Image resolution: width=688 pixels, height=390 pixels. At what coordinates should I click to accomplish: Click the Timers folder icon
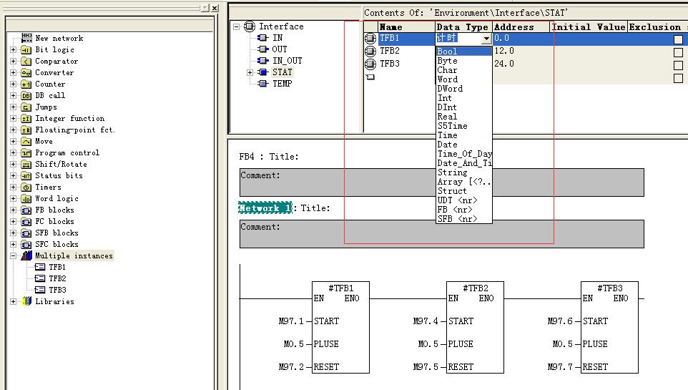[26, 187]
